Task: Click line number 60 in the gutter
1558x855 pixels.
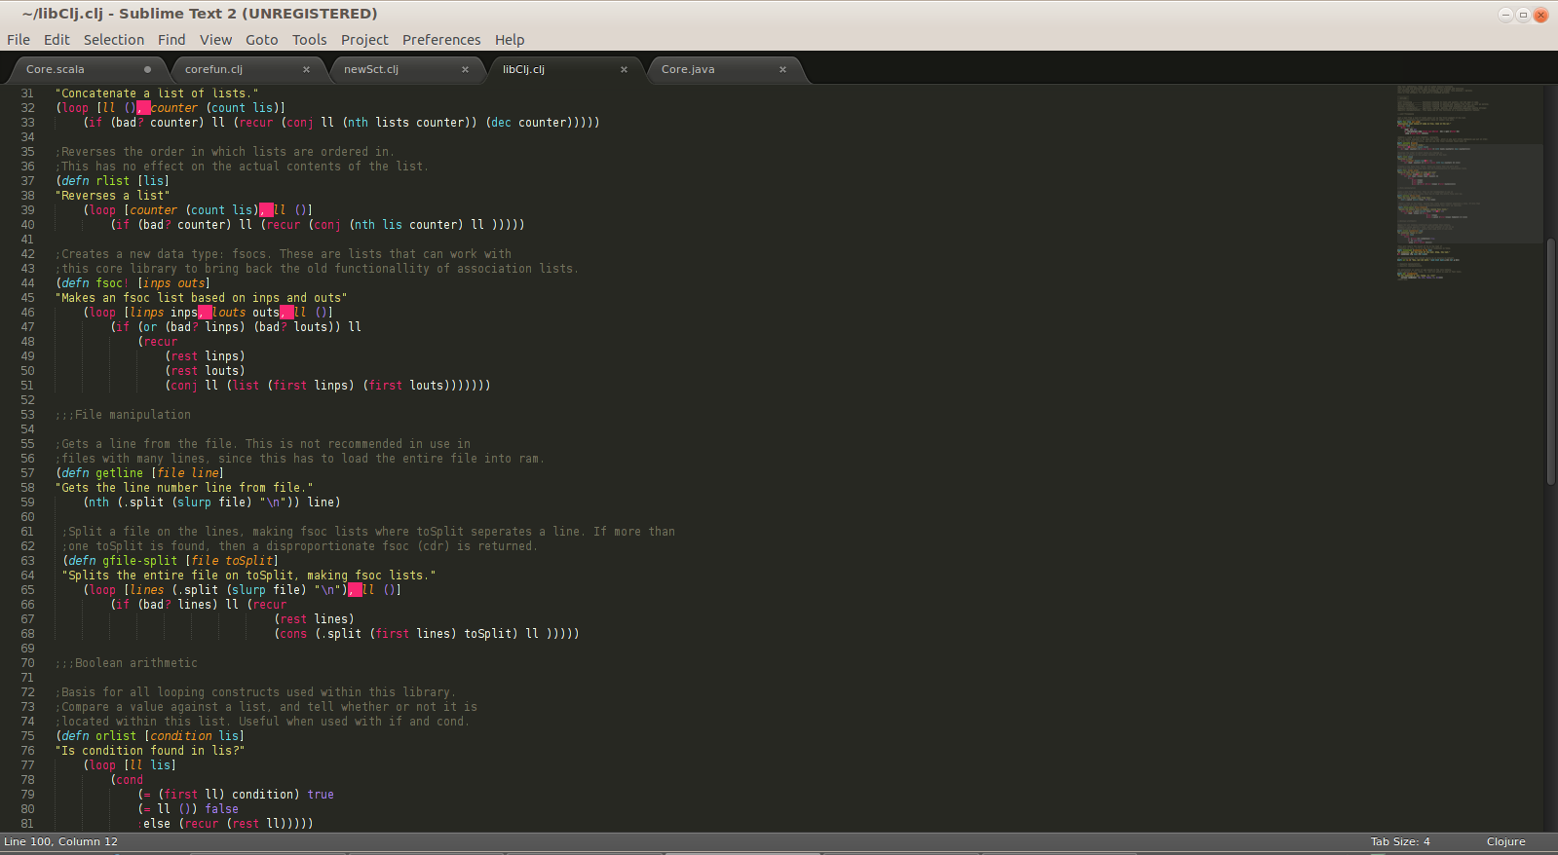Action: pyautogui.click(x=27, y=517)
